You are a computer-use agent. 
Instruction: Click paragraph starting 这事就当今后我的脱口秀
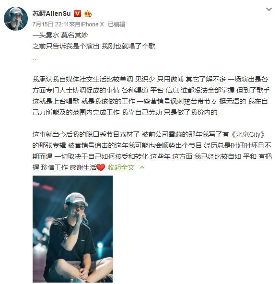click(152, 151)
